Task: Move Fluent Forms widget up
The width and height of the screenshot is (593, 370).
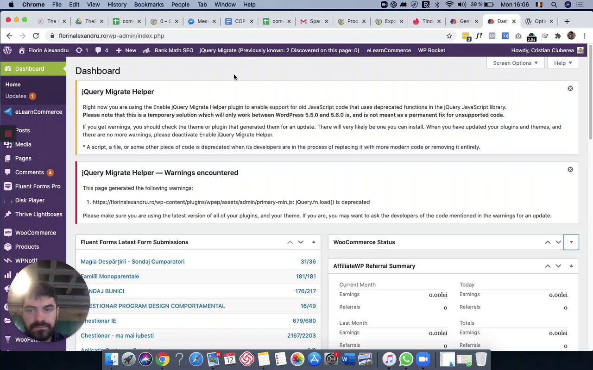Action: point(290,242)
